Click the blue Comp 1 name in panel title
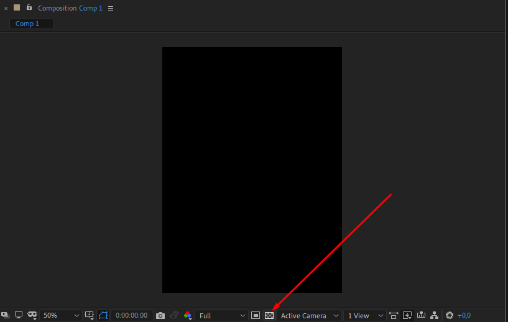Screen dimensions: 508x322 pos(90,8)
